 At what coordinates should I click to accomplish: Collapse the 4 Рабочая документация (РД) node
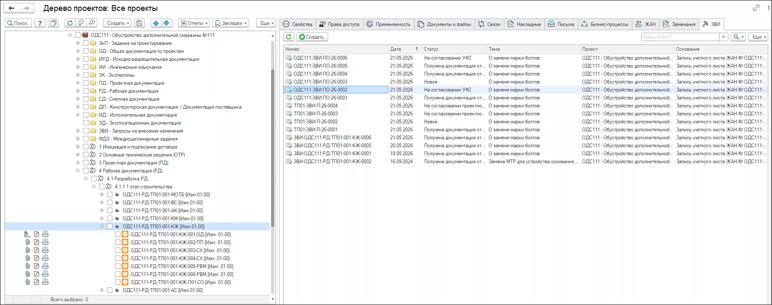click(x=78, y=171)
